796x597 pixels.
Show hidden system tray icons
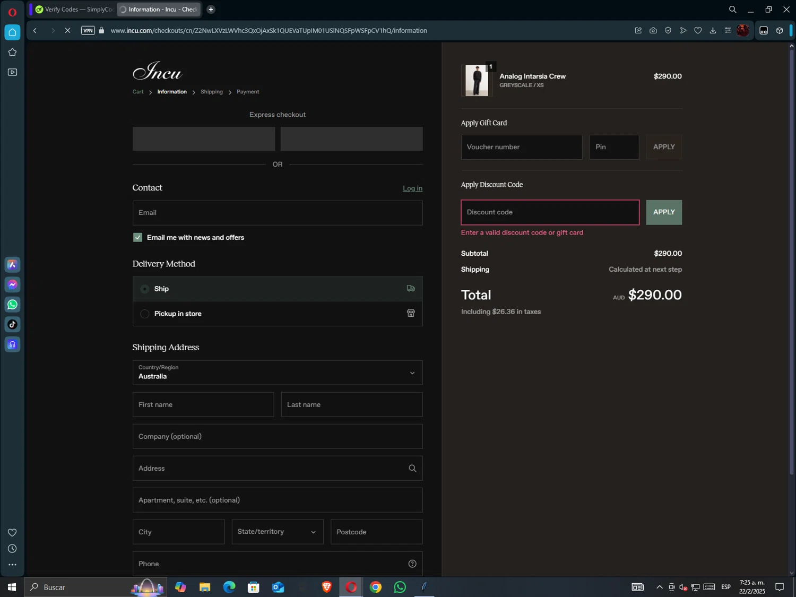tap(659, 587)
